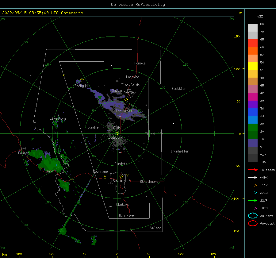
Task: Select the blue 33-36 dBZ swatch
Action: 253,112
